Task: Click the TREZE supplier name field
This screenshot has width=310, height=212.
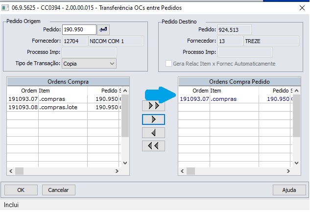Action: (271, 41)
